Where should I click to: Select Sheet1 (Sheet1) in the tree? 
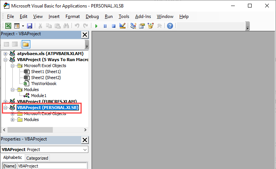coord(46,72)
